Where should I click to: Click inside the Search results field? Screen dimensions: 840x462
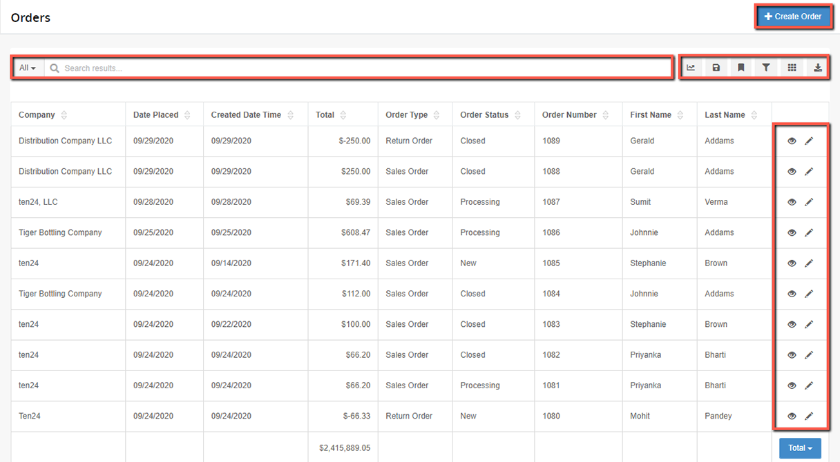[276, 67]
